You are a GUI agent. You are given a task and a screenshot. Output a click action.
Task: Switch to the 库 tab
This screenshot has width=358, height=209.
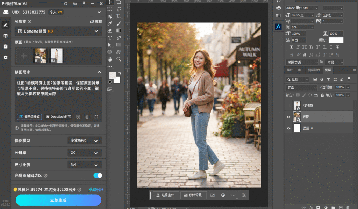point(299,70)
